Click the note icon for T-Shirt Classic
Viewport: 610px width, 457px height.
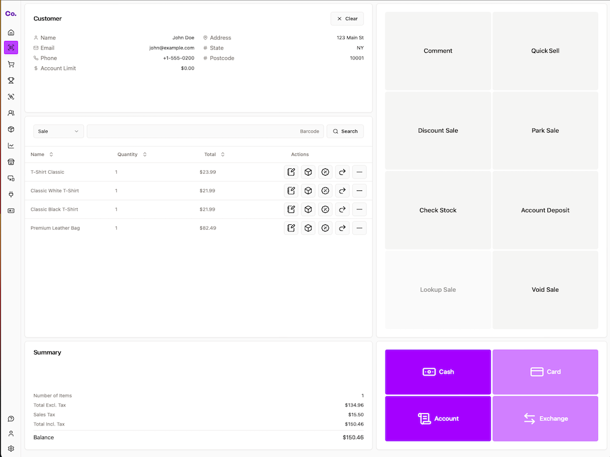coord(291,172)
